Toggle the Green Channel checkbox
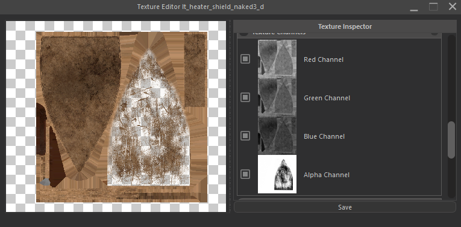The height and width of the screenshot is (227, 461). pos(245,97)
